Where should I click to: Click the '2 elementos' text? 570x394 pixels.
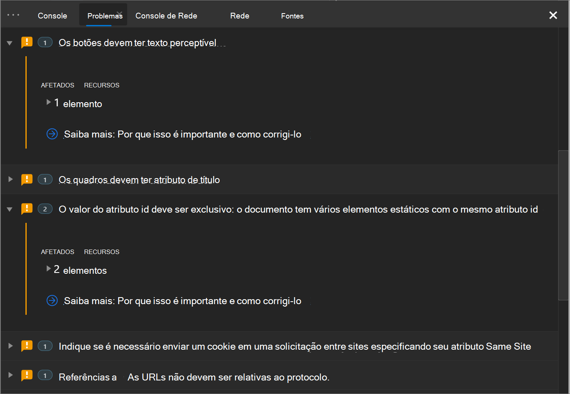pyautogui.click(x=80, y=270)
